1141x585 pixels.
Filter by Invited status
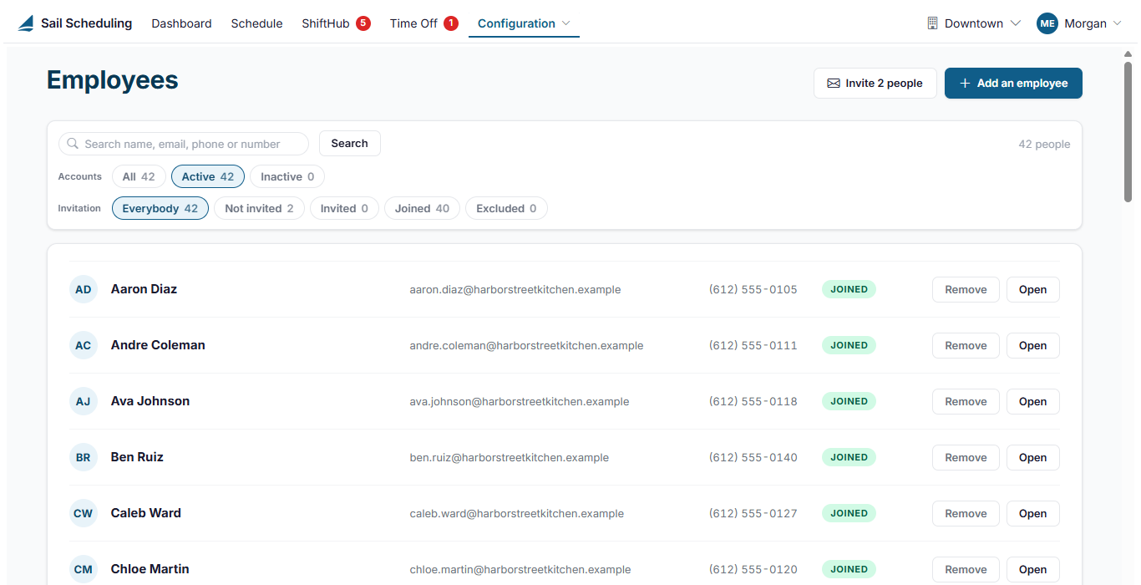point(344,208)
